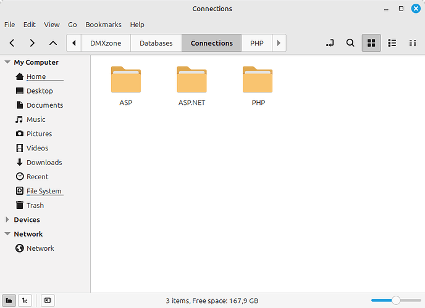The height and width of the screenshot is (308, 425).
Task: Collapse the Network section
Action: 7,234
